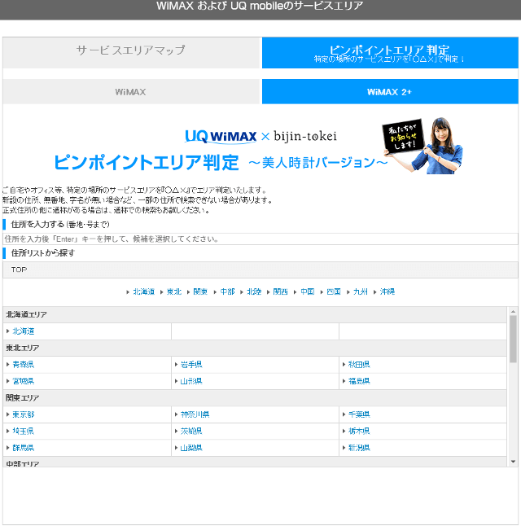Open 青森県 prefecture
Viewport: 521px width, 526px height.
(24, 364)
